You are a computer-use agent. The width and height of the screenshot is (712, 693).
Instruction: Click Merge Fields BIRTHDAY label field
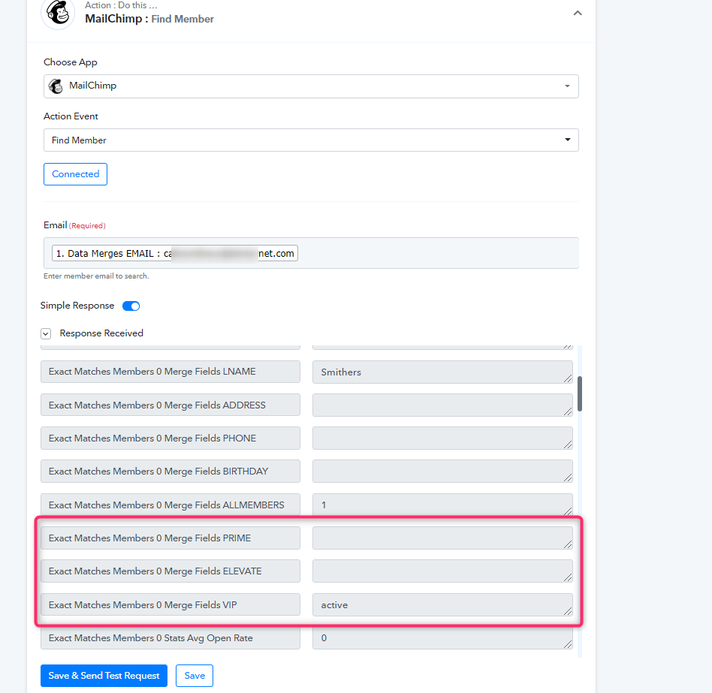(x=170, y=471)
